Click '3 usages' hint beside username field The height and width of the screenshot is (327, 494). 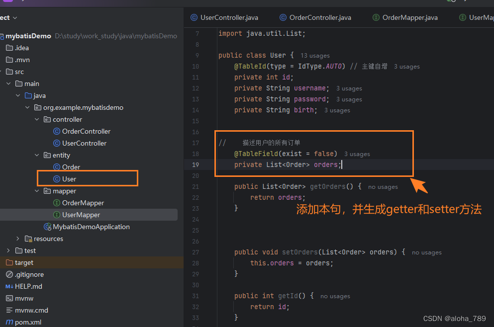pos(349,88)
